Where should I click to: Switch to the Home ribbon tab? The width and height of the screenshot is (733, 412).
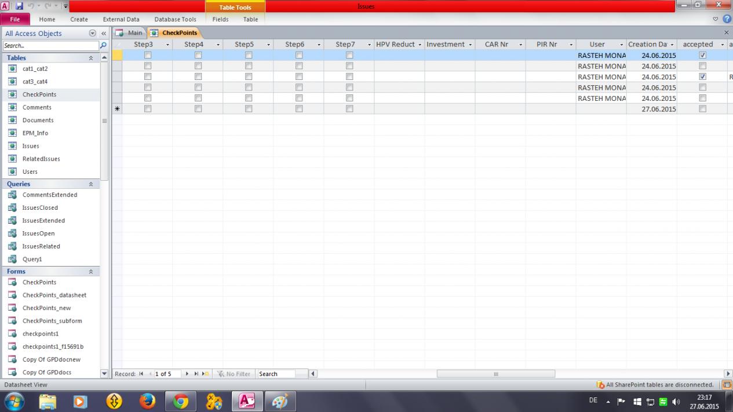pos(47,19)
